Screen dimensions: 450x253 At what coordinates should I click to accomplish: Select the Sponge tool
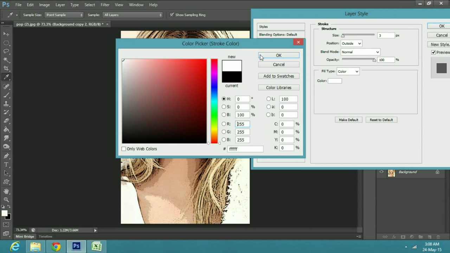pos(6,147)
